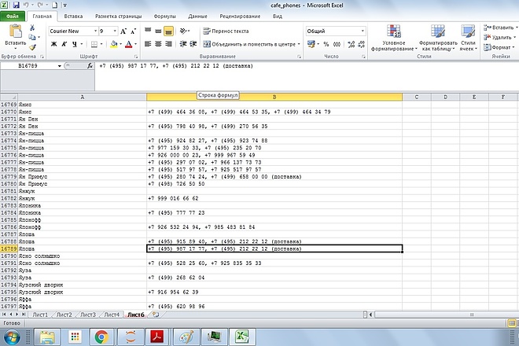Viewport: 519px width, 346px height.
Task: Open the Формат cells menu
Action: click(x=499, y=47)
